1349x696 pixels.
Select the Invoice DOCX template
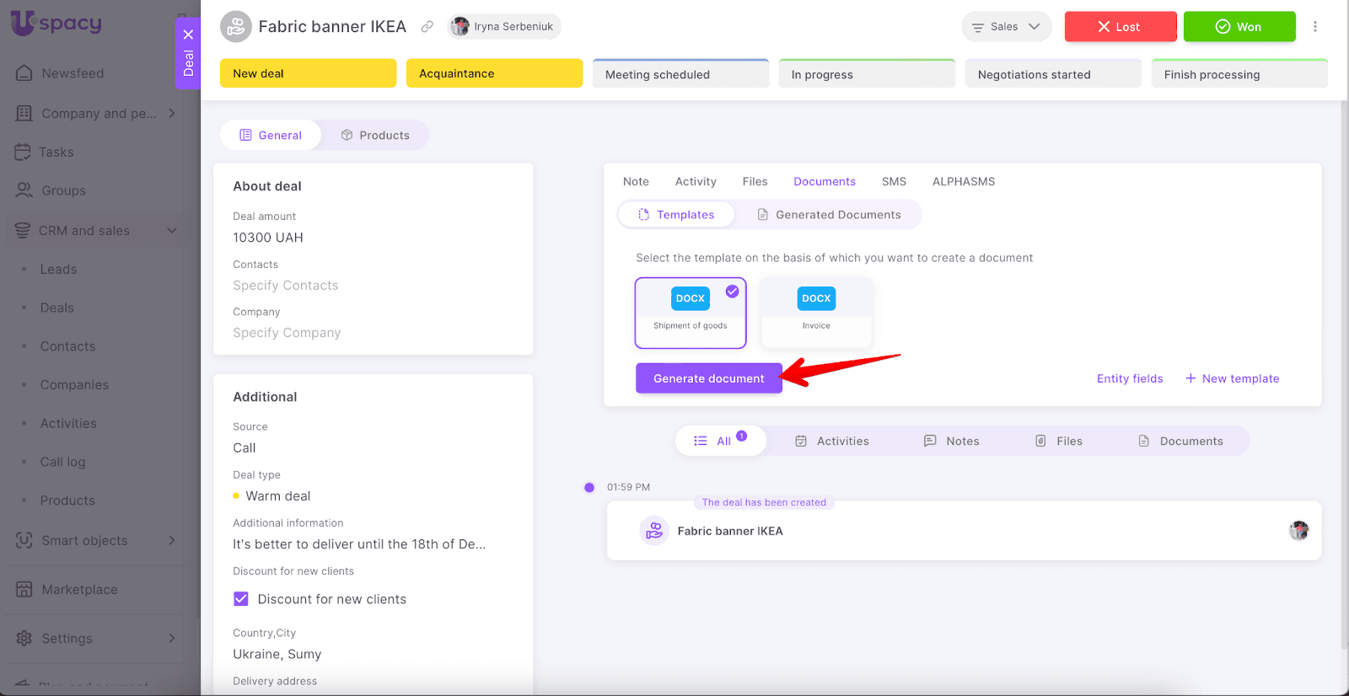click(x=815, y=311)
